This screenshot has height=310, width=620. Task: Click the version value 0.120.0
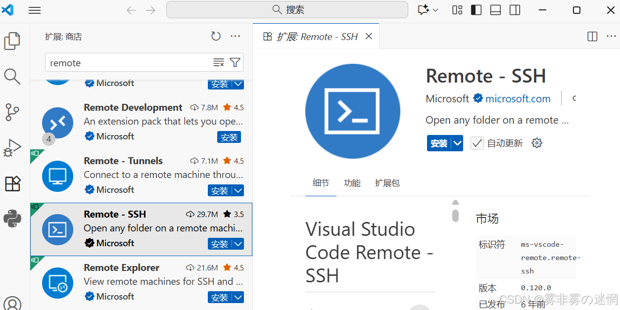click(536, 288)
